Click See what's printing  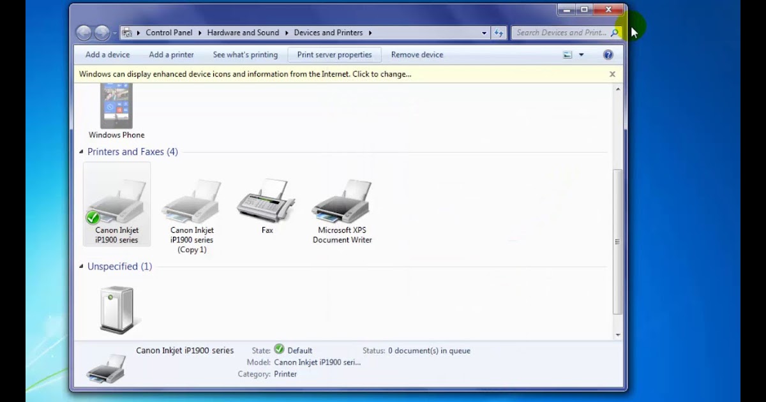click(245, 55)
